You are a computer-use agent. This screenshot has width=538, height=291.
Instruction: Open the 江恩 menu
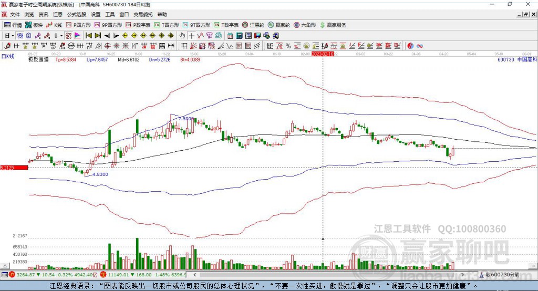pos(58,14)
